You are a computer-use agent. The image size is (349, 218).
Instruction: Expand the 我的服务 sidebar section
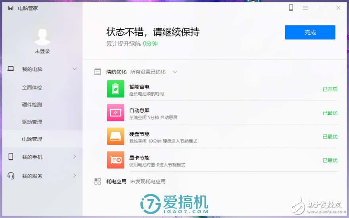[75, 176]
